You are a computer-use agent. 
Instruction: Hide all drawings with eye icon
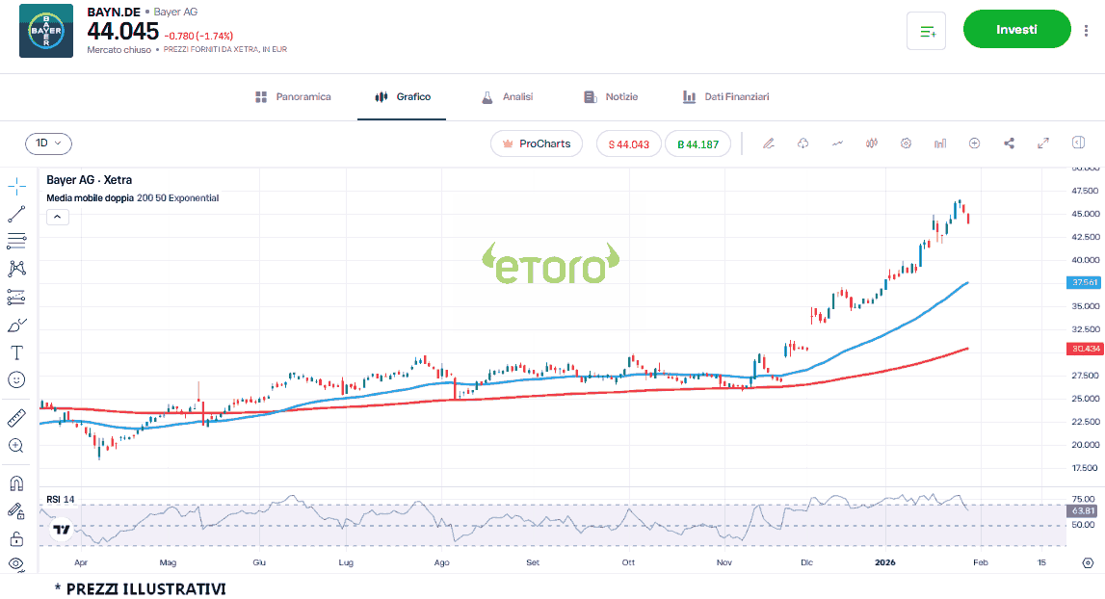coord(16,563)
